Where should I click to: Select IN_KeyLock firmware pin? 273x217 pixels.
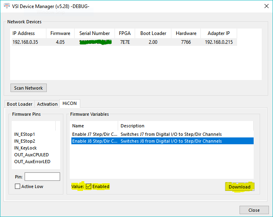point(25,148)
